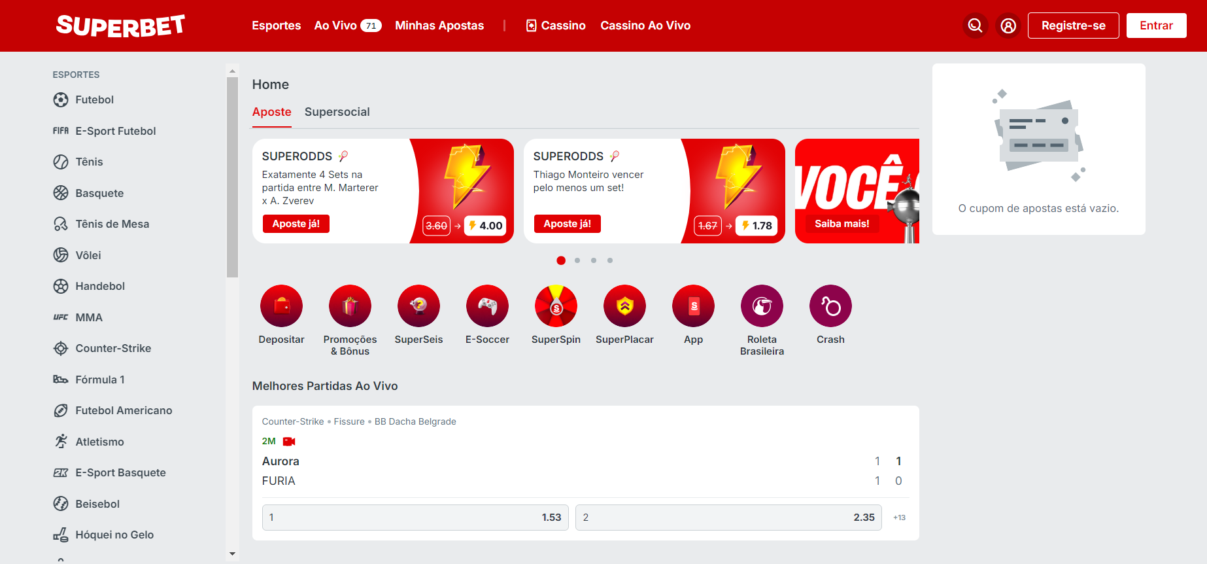Image resolution: width=1207 pixels, height=564 pixels.
Task: Launch the Crash game shortcut
Action: 830,306
